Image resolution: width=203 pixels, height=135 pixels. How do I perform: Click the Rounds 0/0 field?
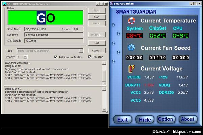[78, 29]
